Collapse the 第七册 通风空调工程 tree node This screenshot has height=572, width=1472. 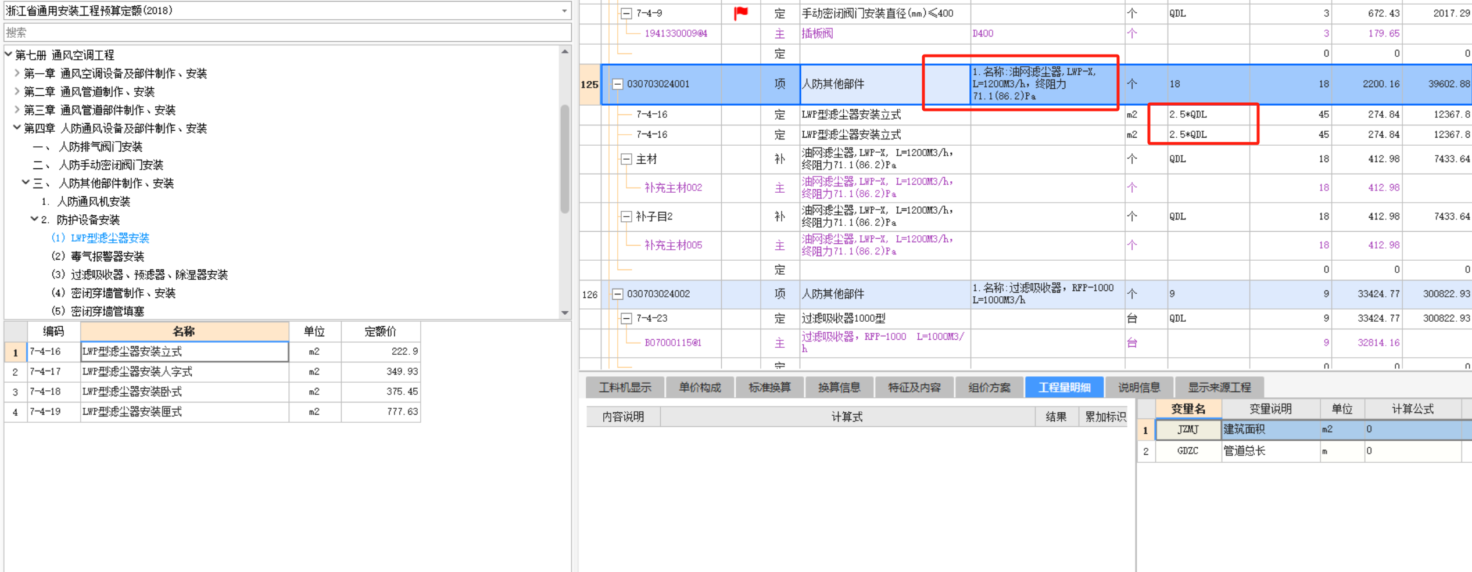tap(9, 55)
